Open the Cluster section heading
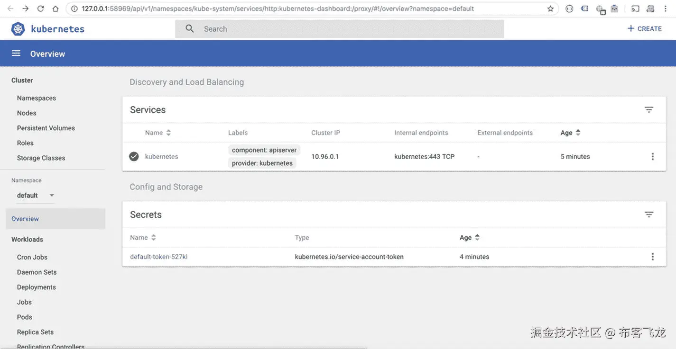Image resolution: width=676 pixels, height=349 pixels. (x=22, y=81)
